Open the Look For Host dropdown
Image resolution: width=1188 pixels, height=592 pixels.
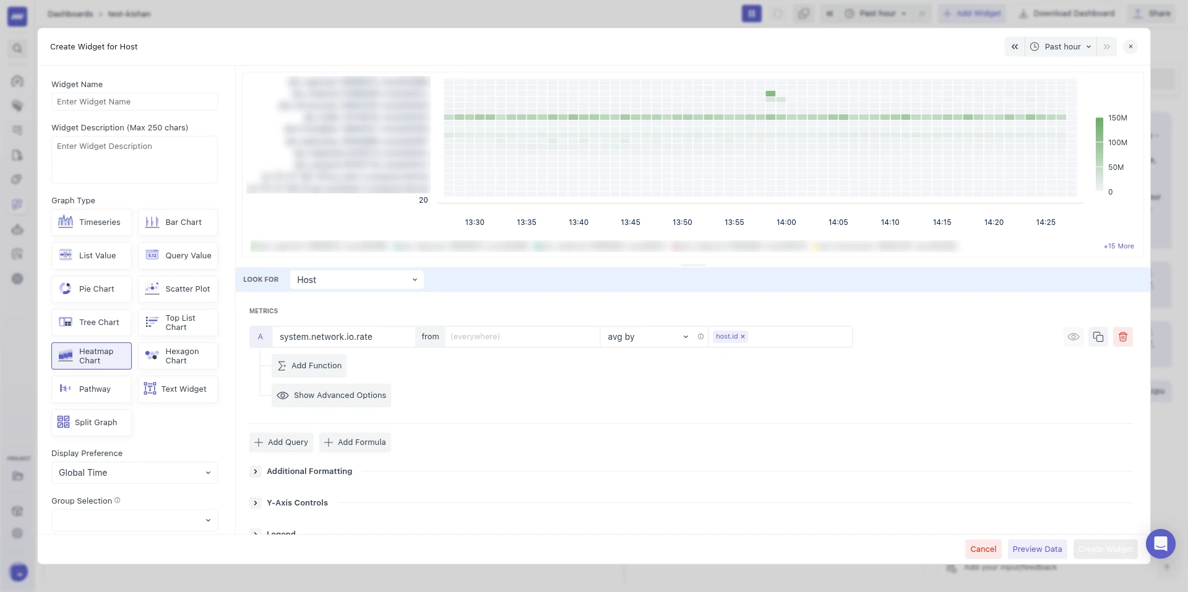pos(357,280)
